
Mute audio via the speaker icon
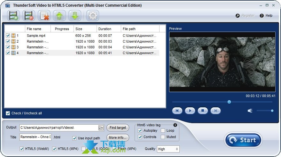click(x=250, y=111)
